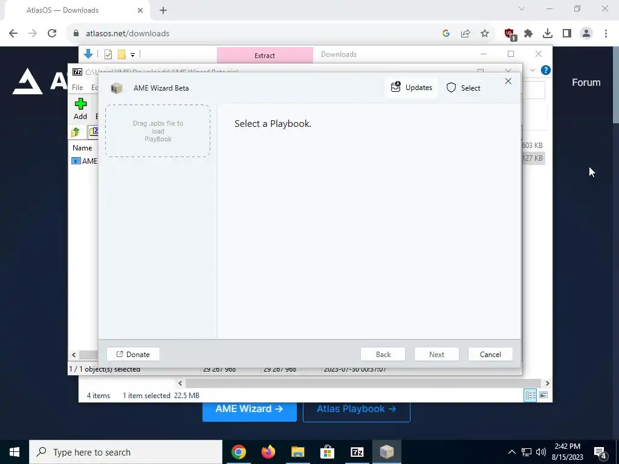Image resolution: width=619 pixels, height=464 pixels.
Task: Click the Select shield button
Action: click(463, 88)
